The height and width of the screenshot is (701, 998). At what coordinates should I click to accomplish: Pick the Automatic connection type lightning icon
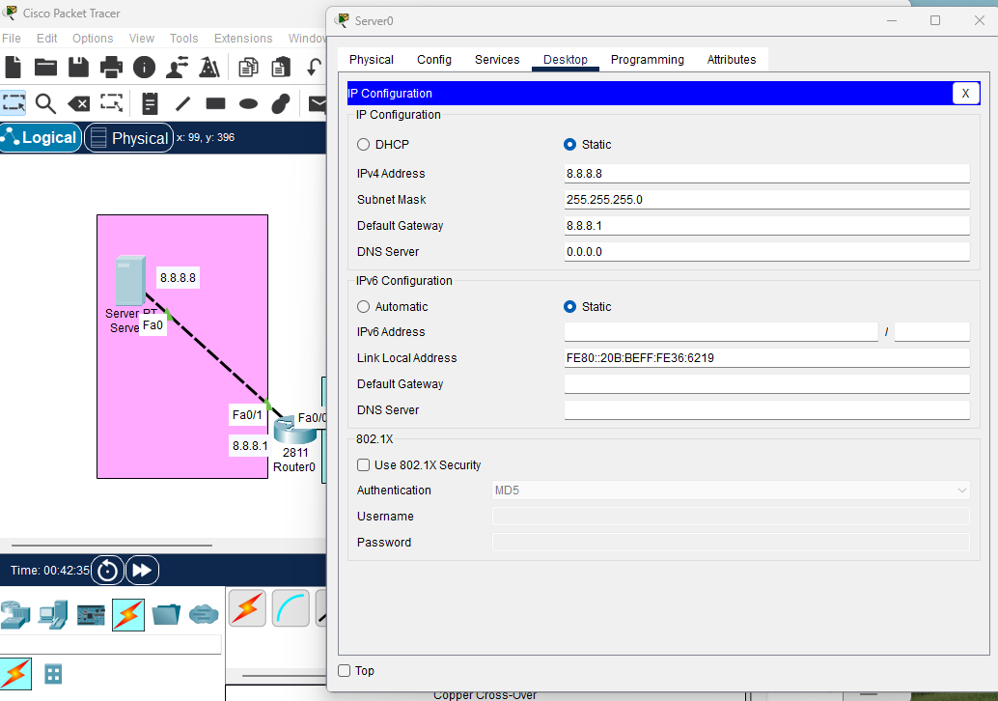point(248,608)
